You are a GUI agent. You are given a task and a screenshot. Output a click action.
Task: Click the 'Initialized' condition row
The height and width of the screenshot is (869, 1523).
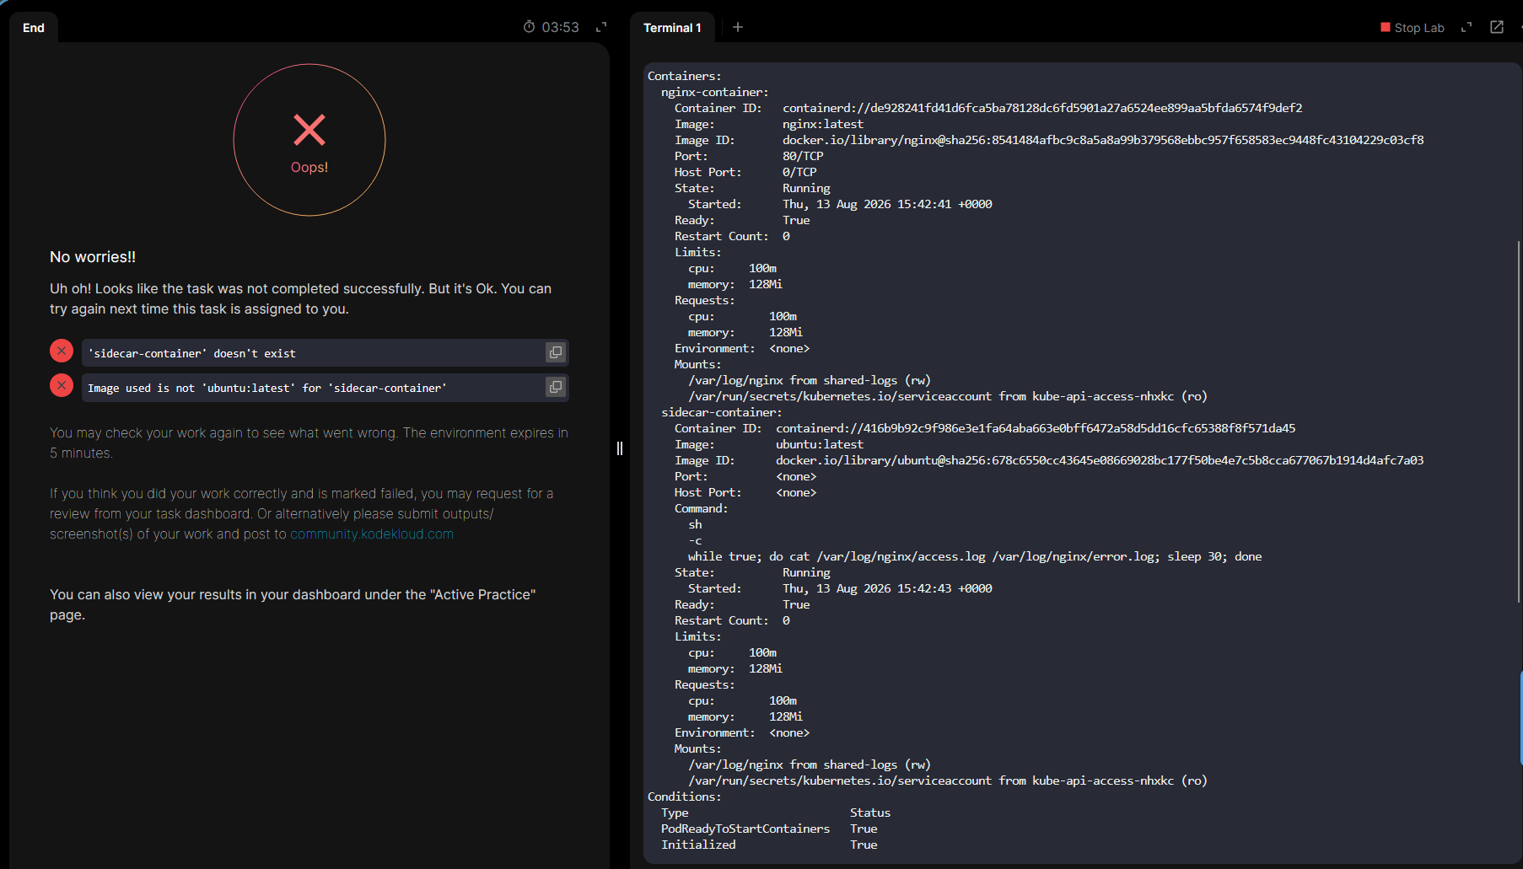tap(769, 845)
